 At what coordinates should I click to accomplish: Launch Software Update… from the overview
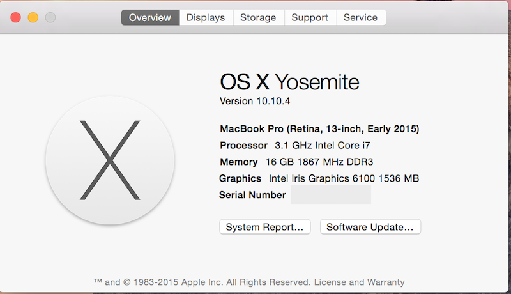pos(370,227)
